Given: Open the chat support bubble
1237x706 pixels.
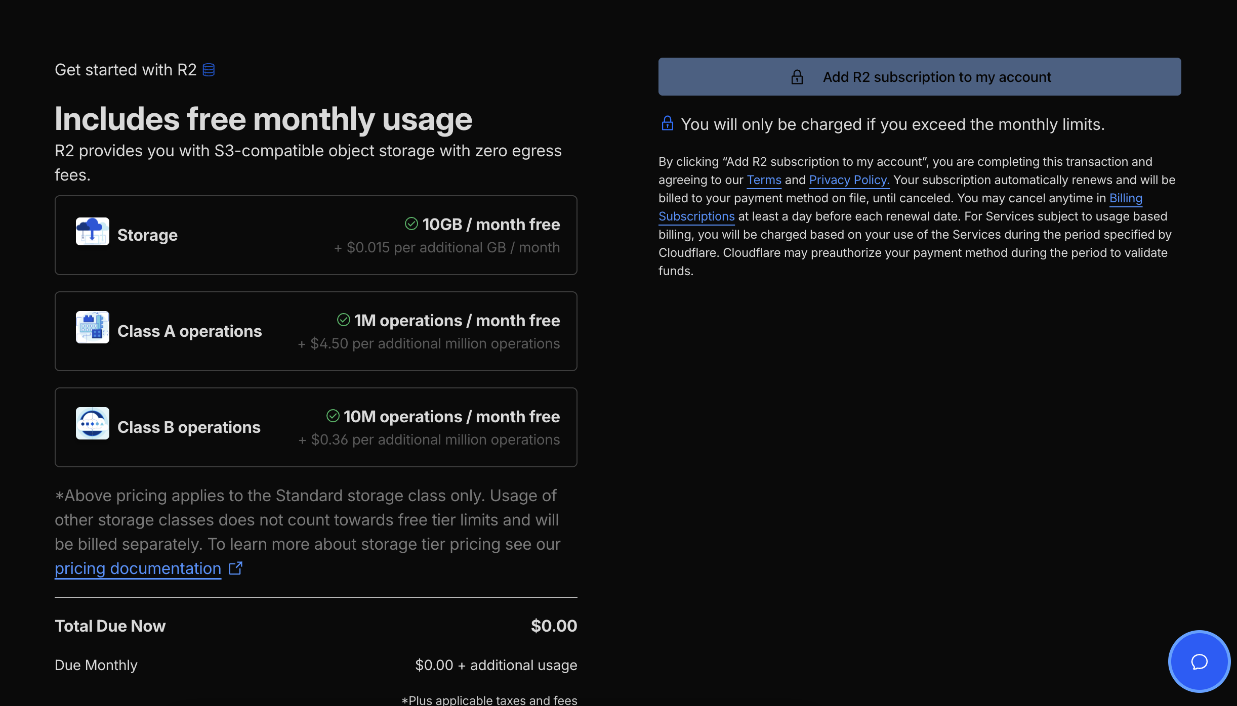Looking at the screenshot, I should point(1199,661).
